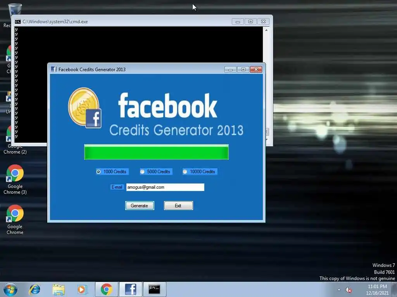Open the taskbar clock showing 11:01 PM
This screenshot has width=397, height=297.
point(377,290)
